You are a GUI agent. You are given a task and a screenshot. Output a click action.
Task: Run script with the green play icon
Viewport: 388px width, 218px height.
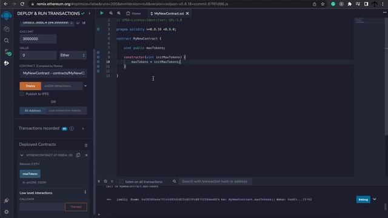tap(102, 13)
